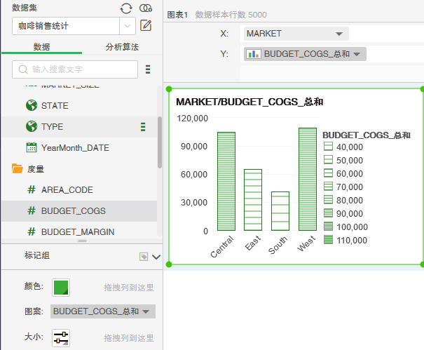Click the tag icon in 标记组 header

[144, 257]
